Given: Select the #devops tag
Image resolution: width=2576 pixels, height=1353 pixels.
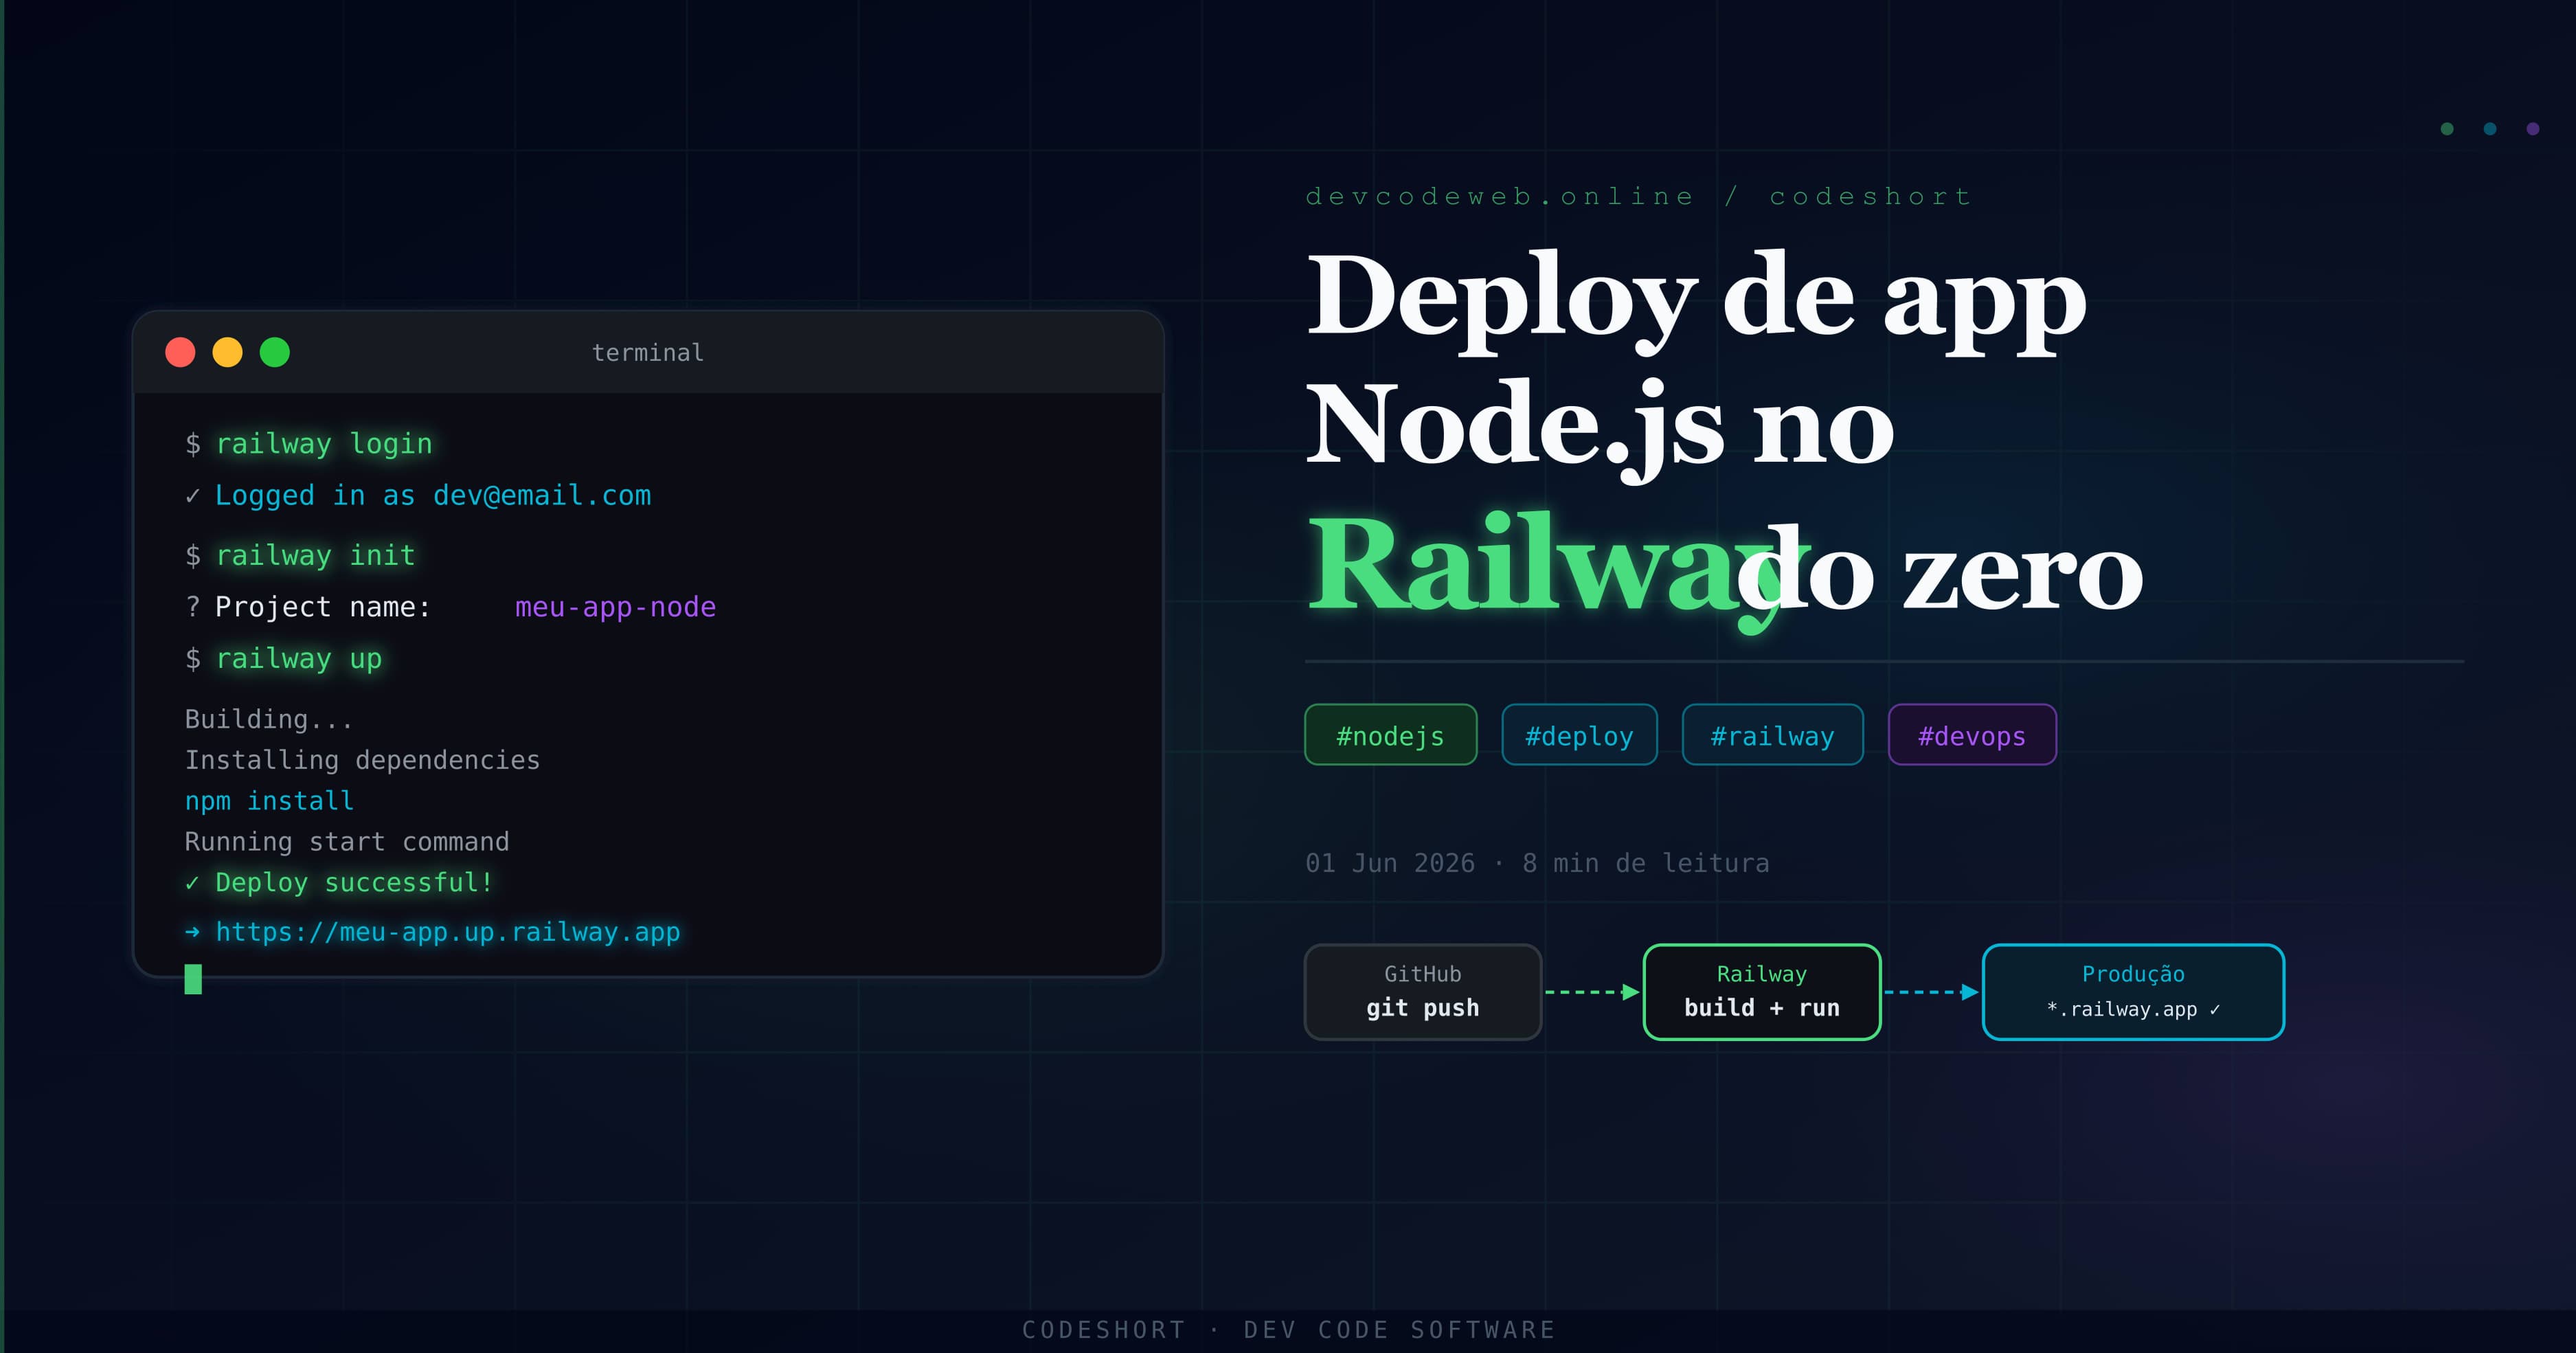Looking at the screenshot, I should click(x=1972, y=735).
